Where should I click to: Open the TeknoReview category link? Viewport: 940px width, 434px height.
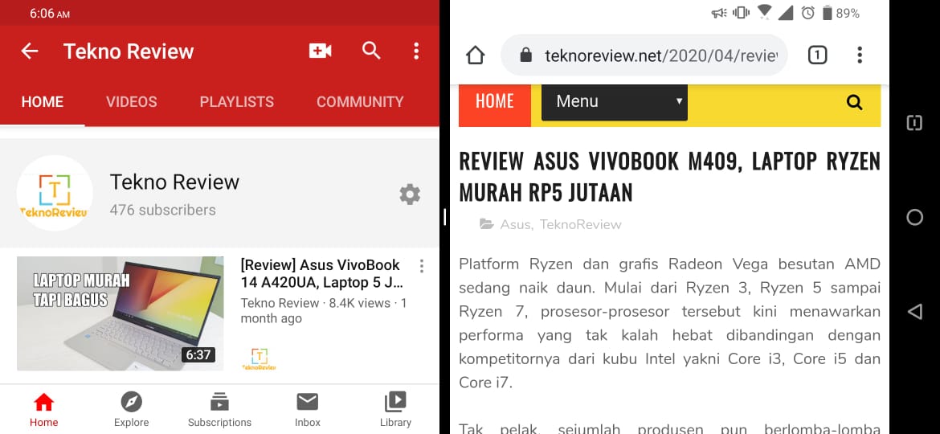[580, 224]
